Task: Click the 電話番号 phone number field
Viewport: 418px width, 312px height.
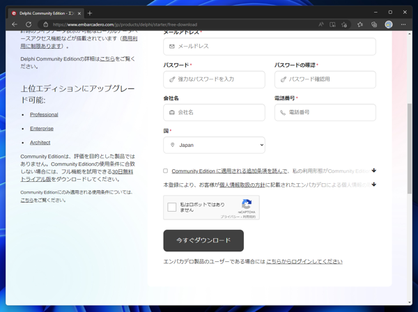Action: (x=325, y=112)
